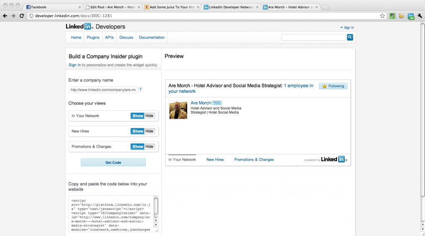Open the Are Morch name link
Screen dimensions: 425x236
tap(200, 103)
